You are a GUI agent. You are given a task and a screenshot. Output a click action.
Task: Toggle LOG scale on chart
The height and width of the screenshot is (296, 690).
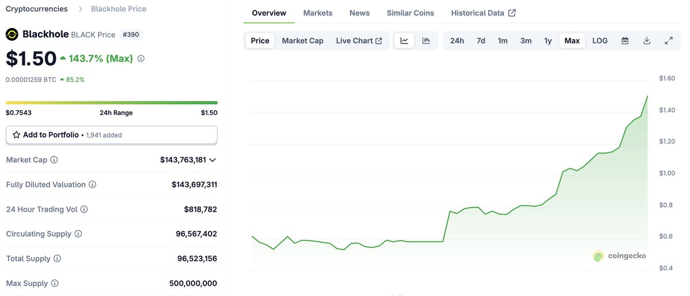tap(600, 41)
